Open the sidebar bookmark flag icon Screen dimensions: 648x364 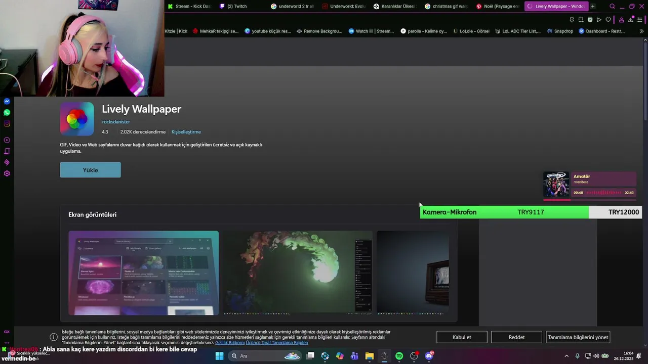[7, 151]
